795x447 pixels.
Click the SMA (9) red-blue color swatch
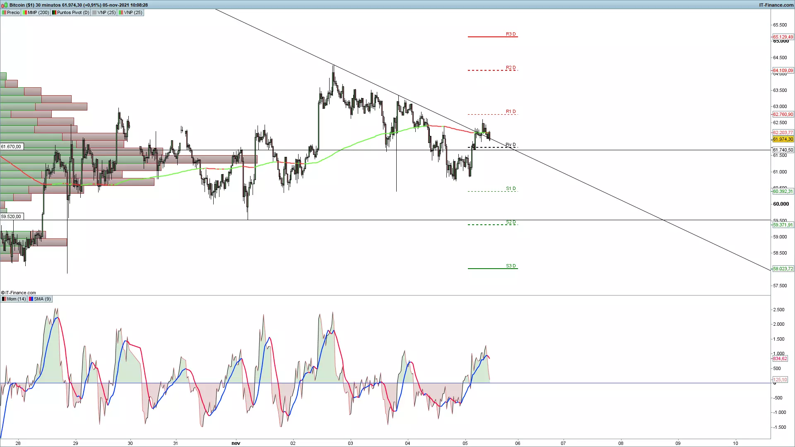31,299
